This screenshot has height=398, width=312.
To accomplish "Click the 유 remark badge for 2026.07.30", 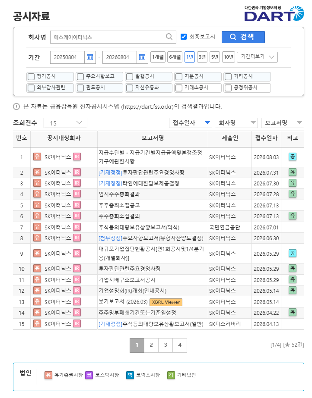I will click(x=293, y=183).
